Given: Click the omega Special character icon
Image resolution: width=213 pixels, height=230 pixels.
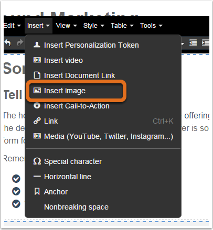Looking at the screenshot, I should coord(37,161).
